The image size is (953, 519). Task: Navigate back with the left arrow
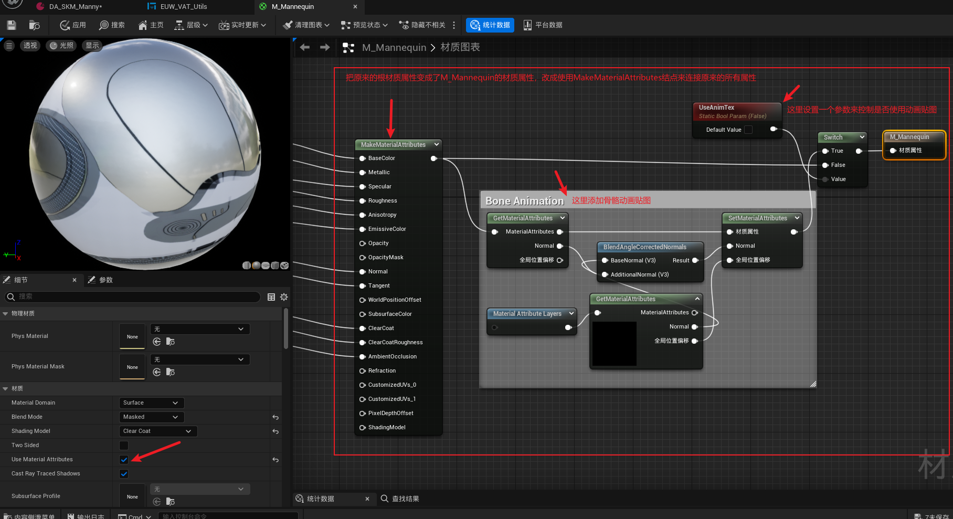(304, 48)
